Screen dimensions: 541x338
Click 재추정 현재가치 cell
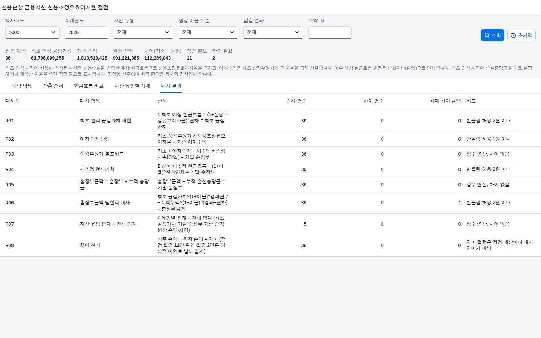pyautogui.click(x=97, y=169)
